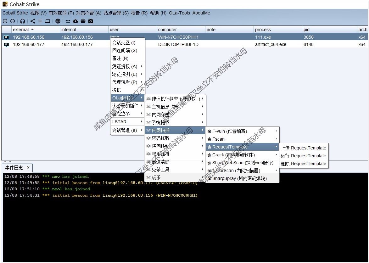The height and width of the screenshot is (263, 369).
Task: Select 会话交互 (I) from context menu
Action: pos(124,43)
